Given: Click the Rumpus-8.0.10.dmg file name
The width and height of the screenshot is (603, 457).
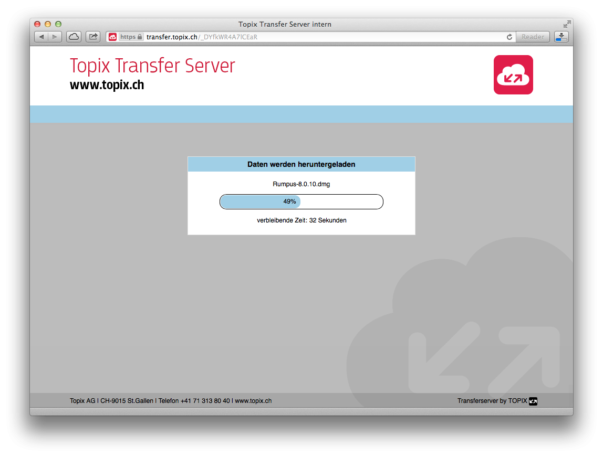Looking at the screenshot, I should (x=301, y=184).
